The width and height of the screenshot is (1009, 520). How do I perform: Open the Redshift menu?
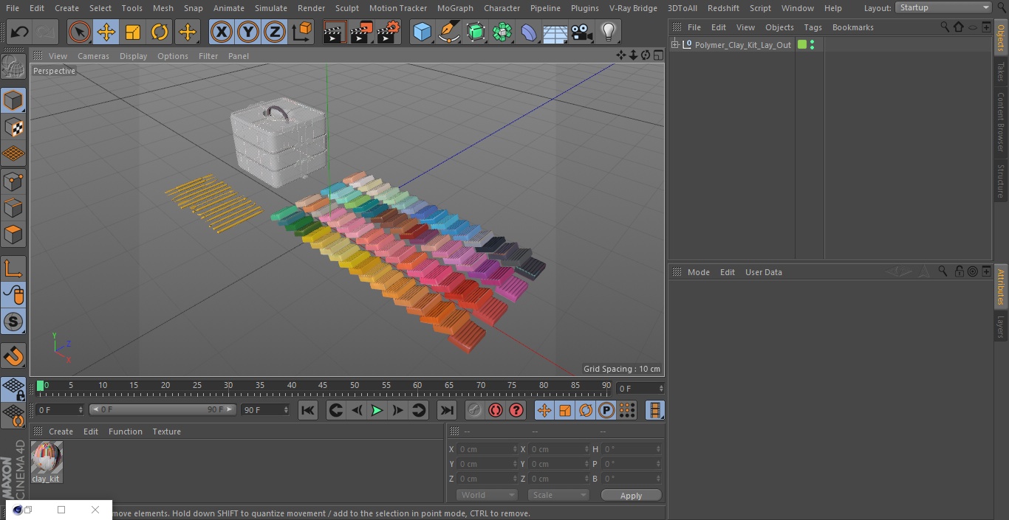coord(723,8)
